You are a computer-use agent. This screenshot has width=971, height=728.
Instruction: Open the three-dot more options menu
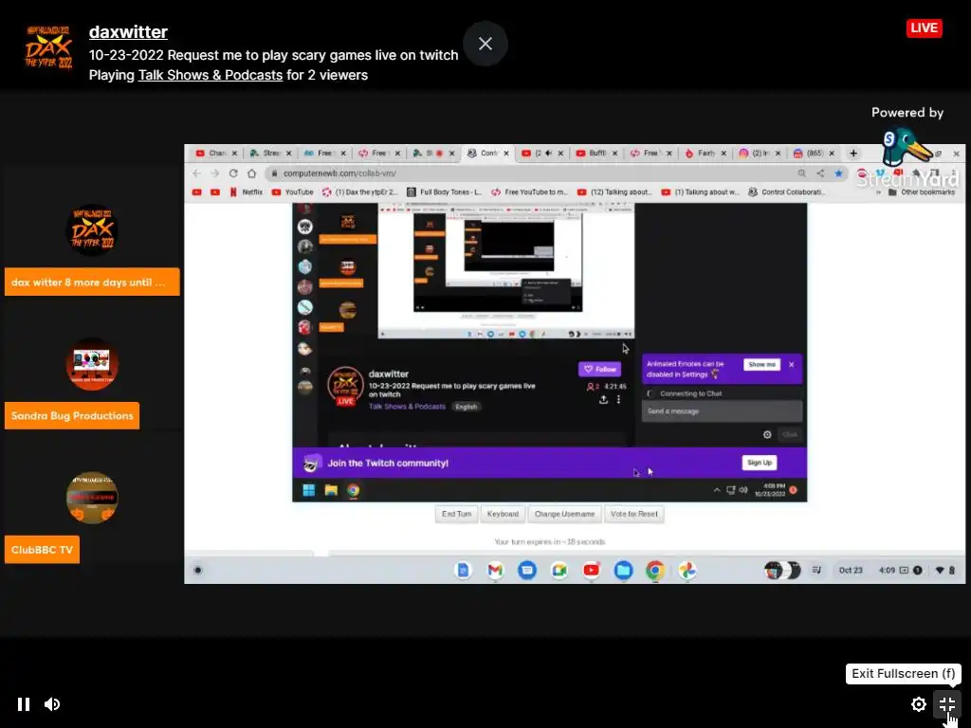pos(618,400)
